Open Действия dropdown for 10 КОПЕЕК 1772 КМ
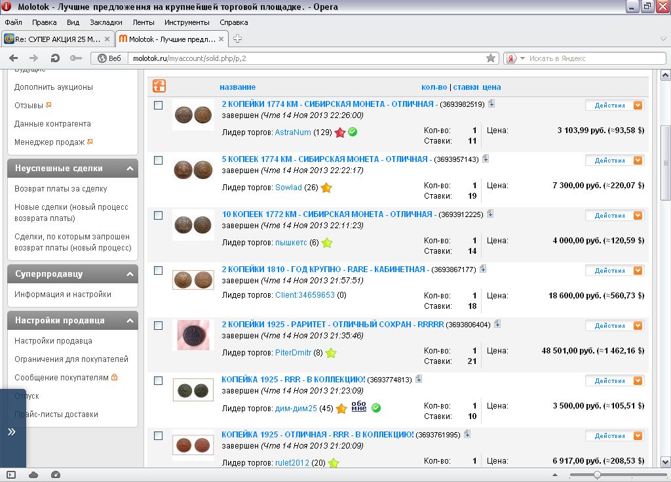 [x=615, y=215]
